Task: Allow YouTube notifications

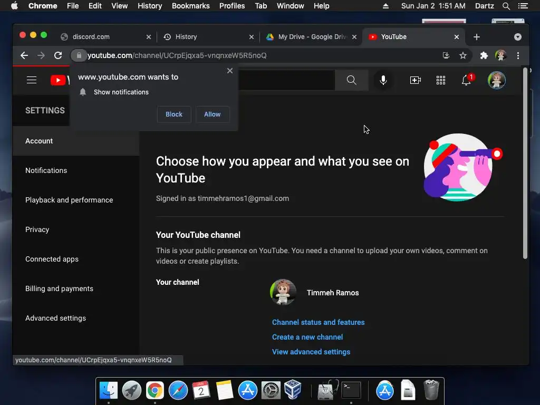Action: tap(212, 114)
